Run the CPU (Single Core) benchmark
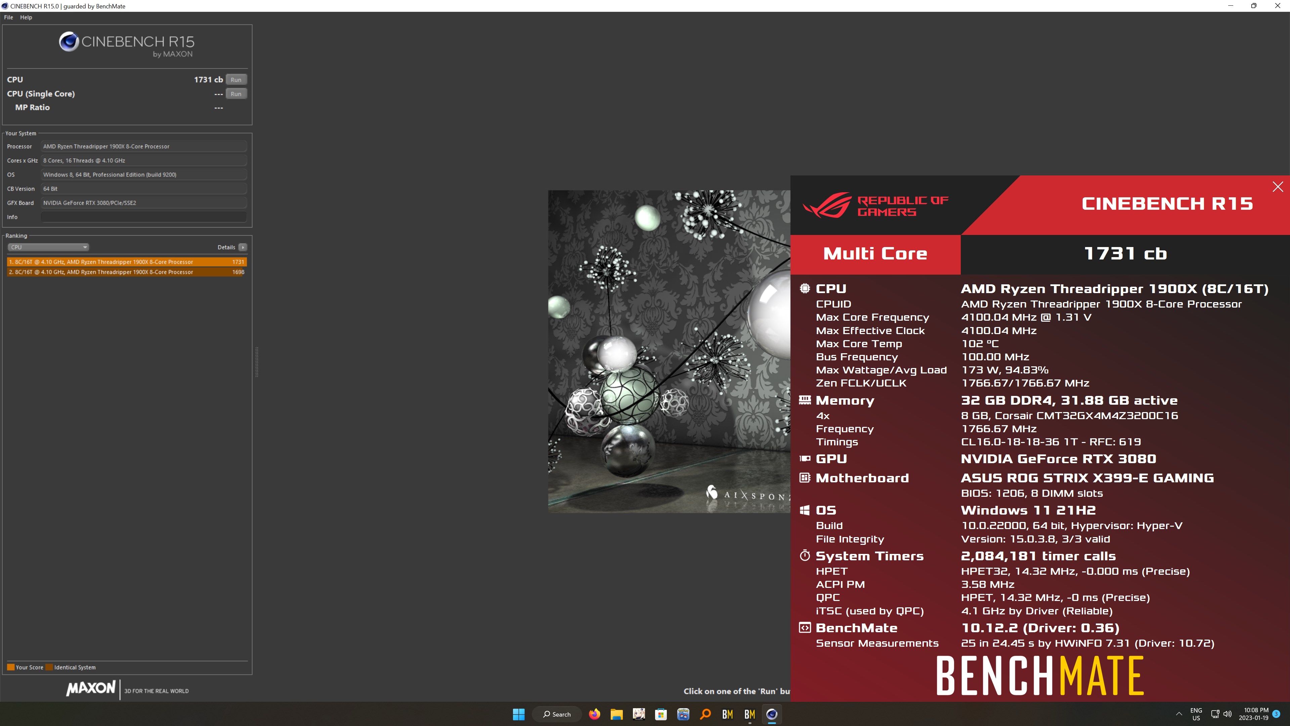Viewport: 1290px width, 726px height. click(236, 94)
